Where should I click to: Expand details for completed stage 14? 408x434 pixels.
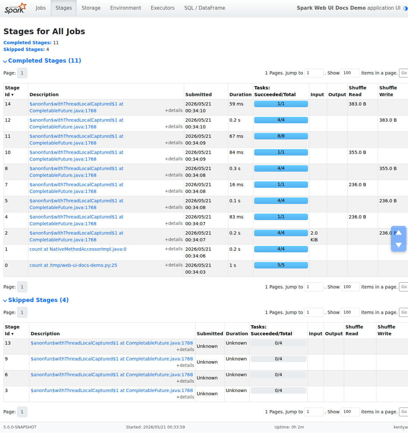(x=174, y=110)
